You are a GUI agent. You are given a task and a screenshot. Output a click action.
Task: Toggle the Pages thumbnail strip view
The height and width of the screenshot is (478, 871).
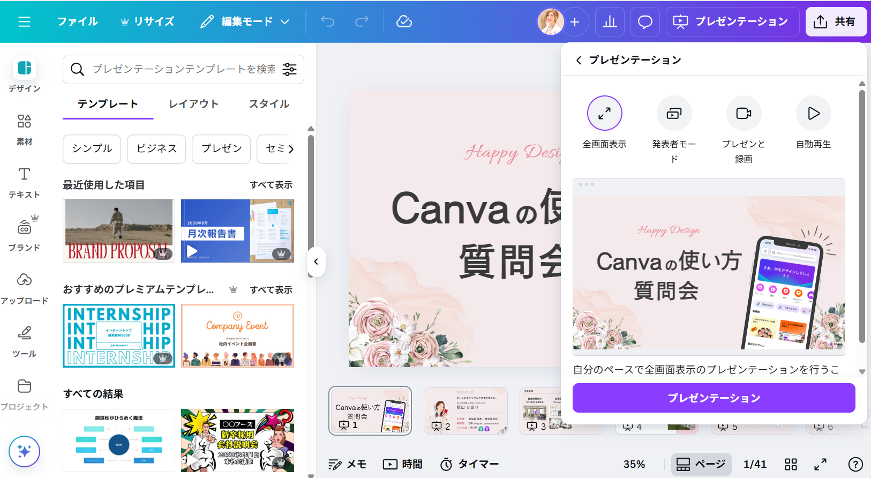[x=701, y=464]
